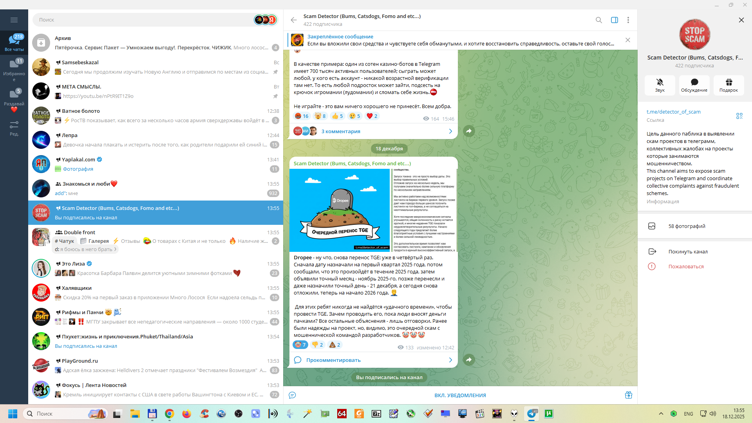Click the gift icon in bottom bar
Viewport: 752px width, 423px height.
tap(628, 395)
